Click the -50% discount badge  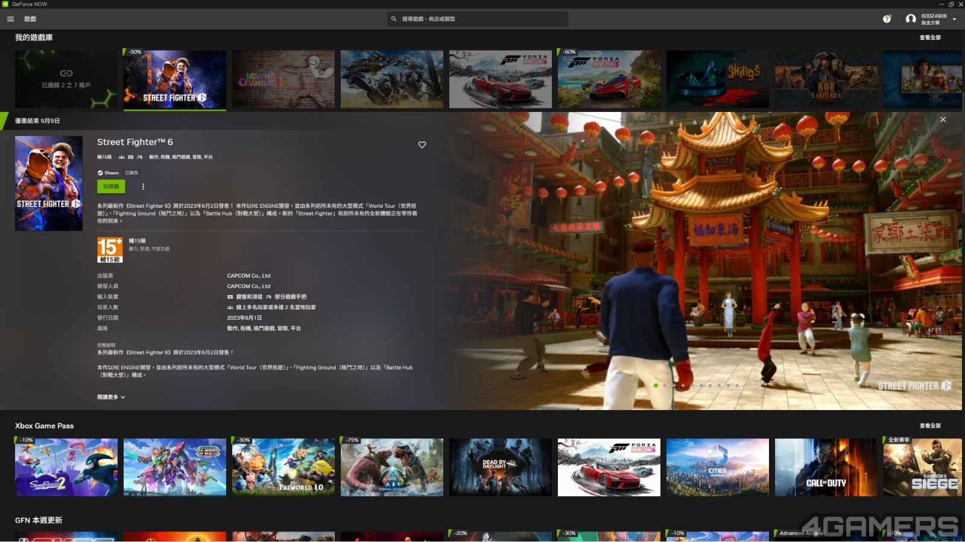click(x=134, y=52)
